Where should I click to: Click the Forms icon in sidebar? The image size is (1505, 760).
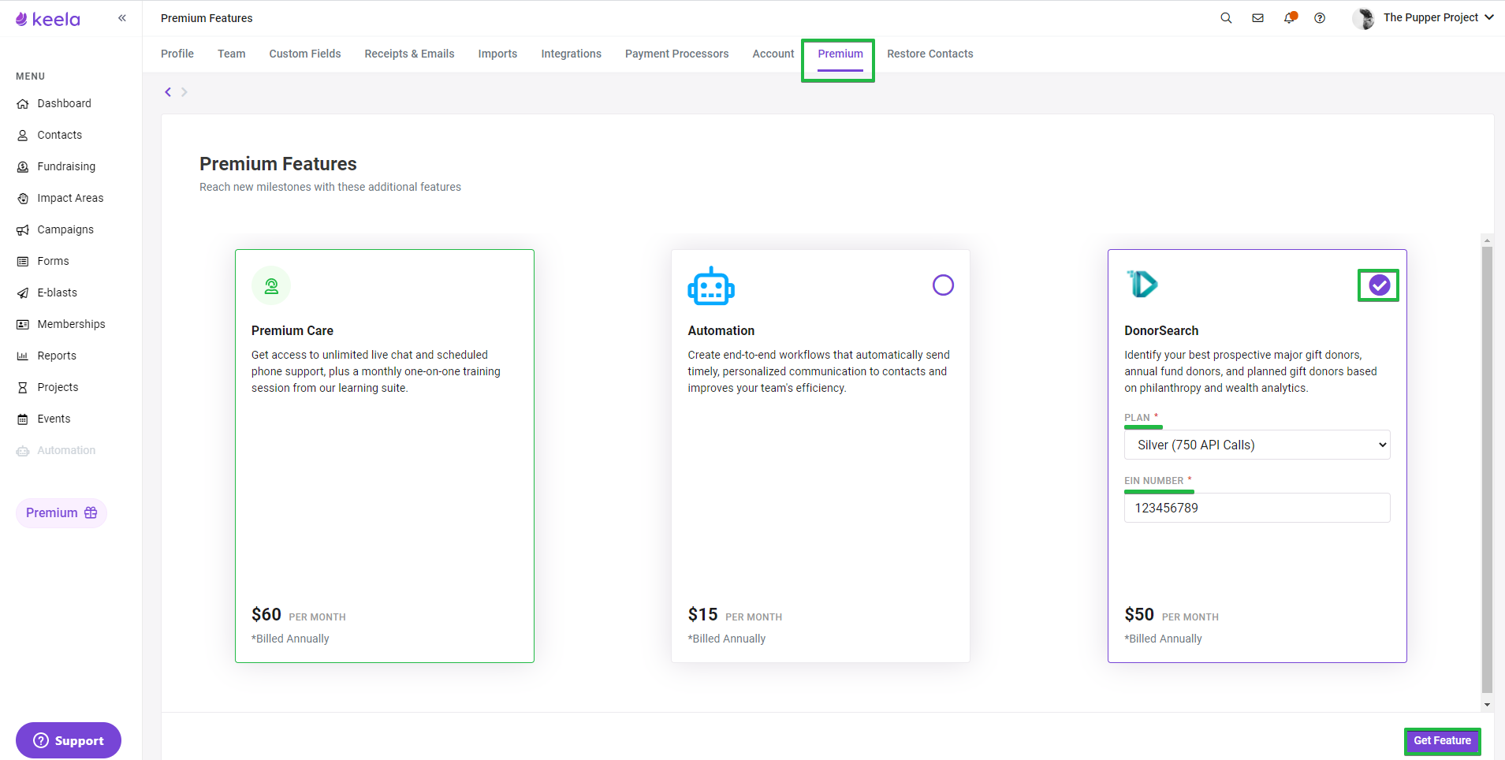23,261
